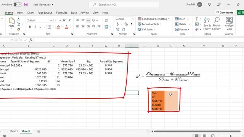Click the Insert Function fx icon
This screenshot has width=244, height=137.
pyautogui.click(x=30, y=40)
